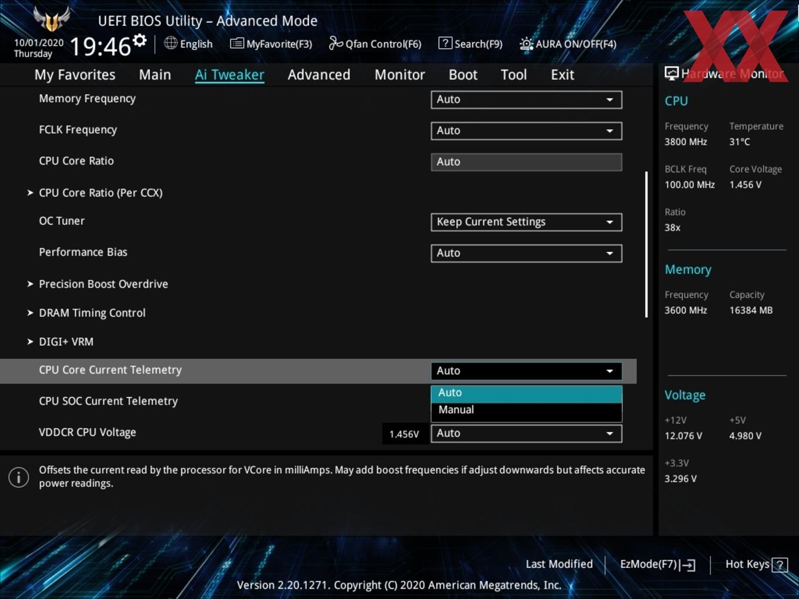This screenshot has height=599, width=799.
Task: Click the AURA light bulb icon
Action: tap(526, 44)
